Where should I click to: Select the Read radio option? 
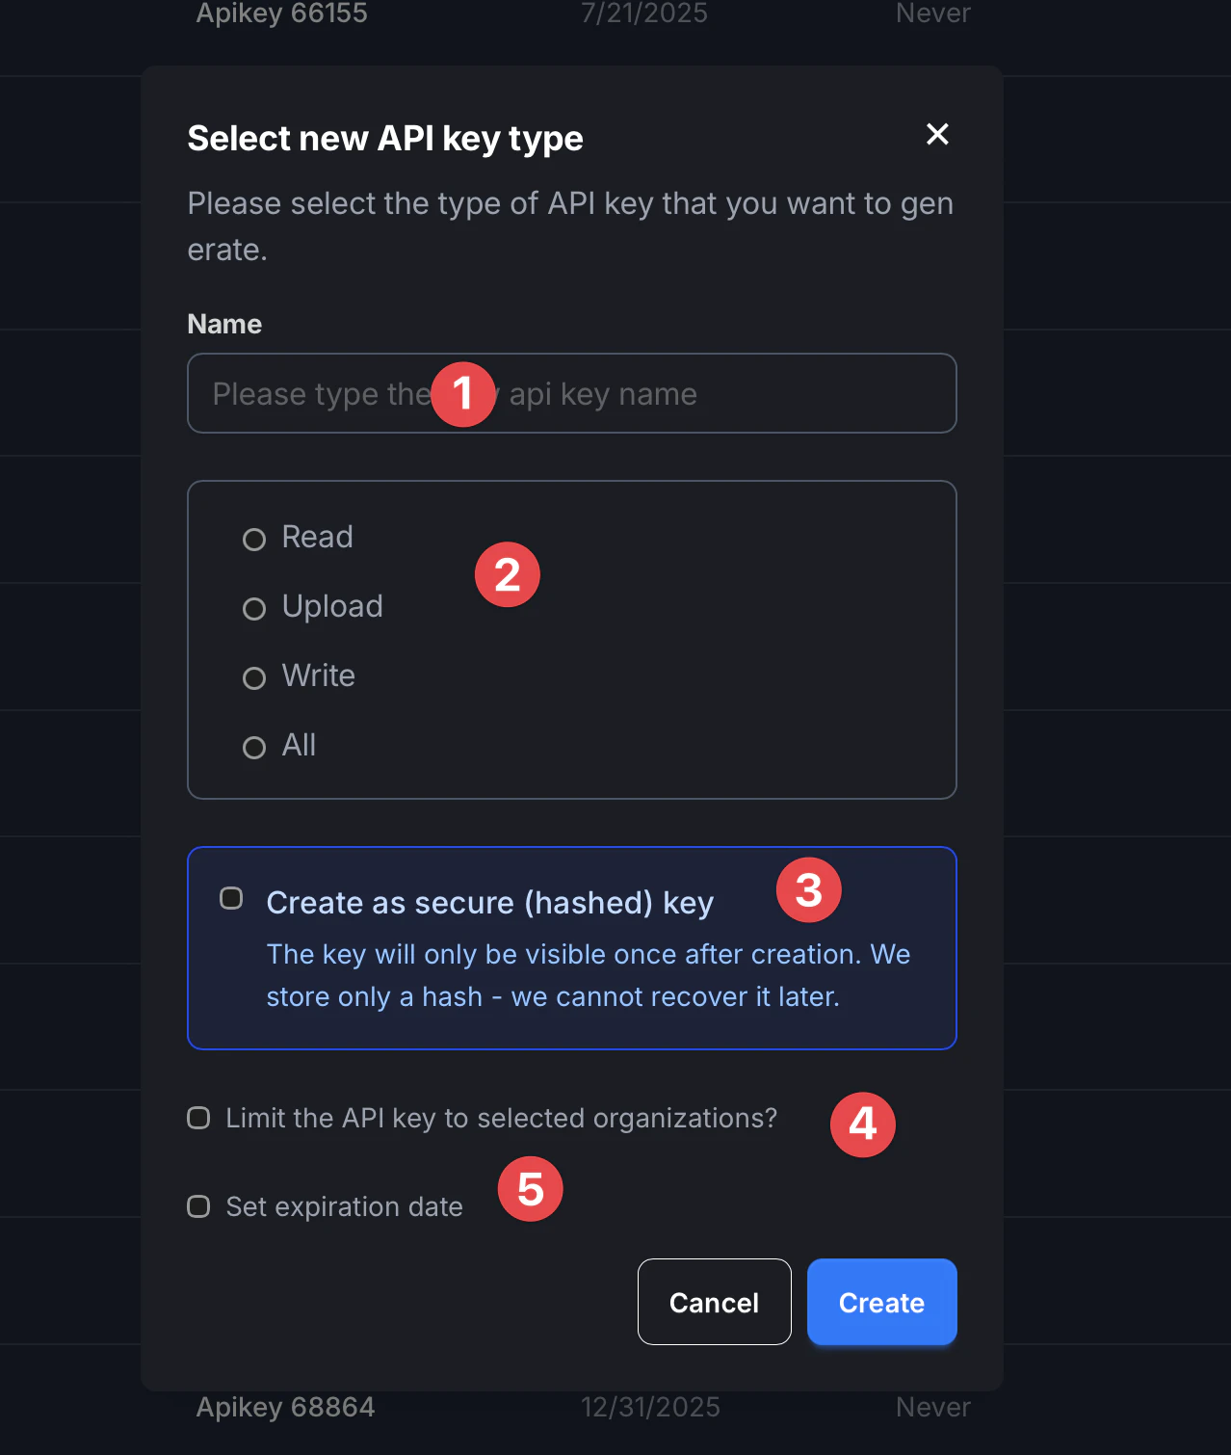coord(254,539)
